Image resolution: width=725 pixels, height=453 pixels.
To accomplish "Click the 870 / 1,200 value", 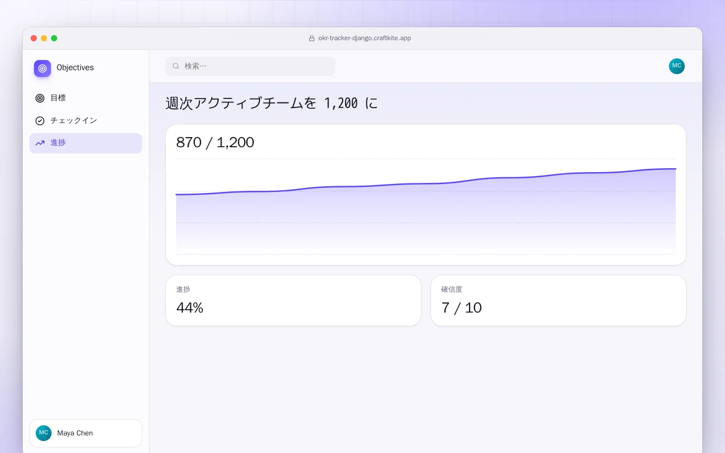I will [215, 142].
